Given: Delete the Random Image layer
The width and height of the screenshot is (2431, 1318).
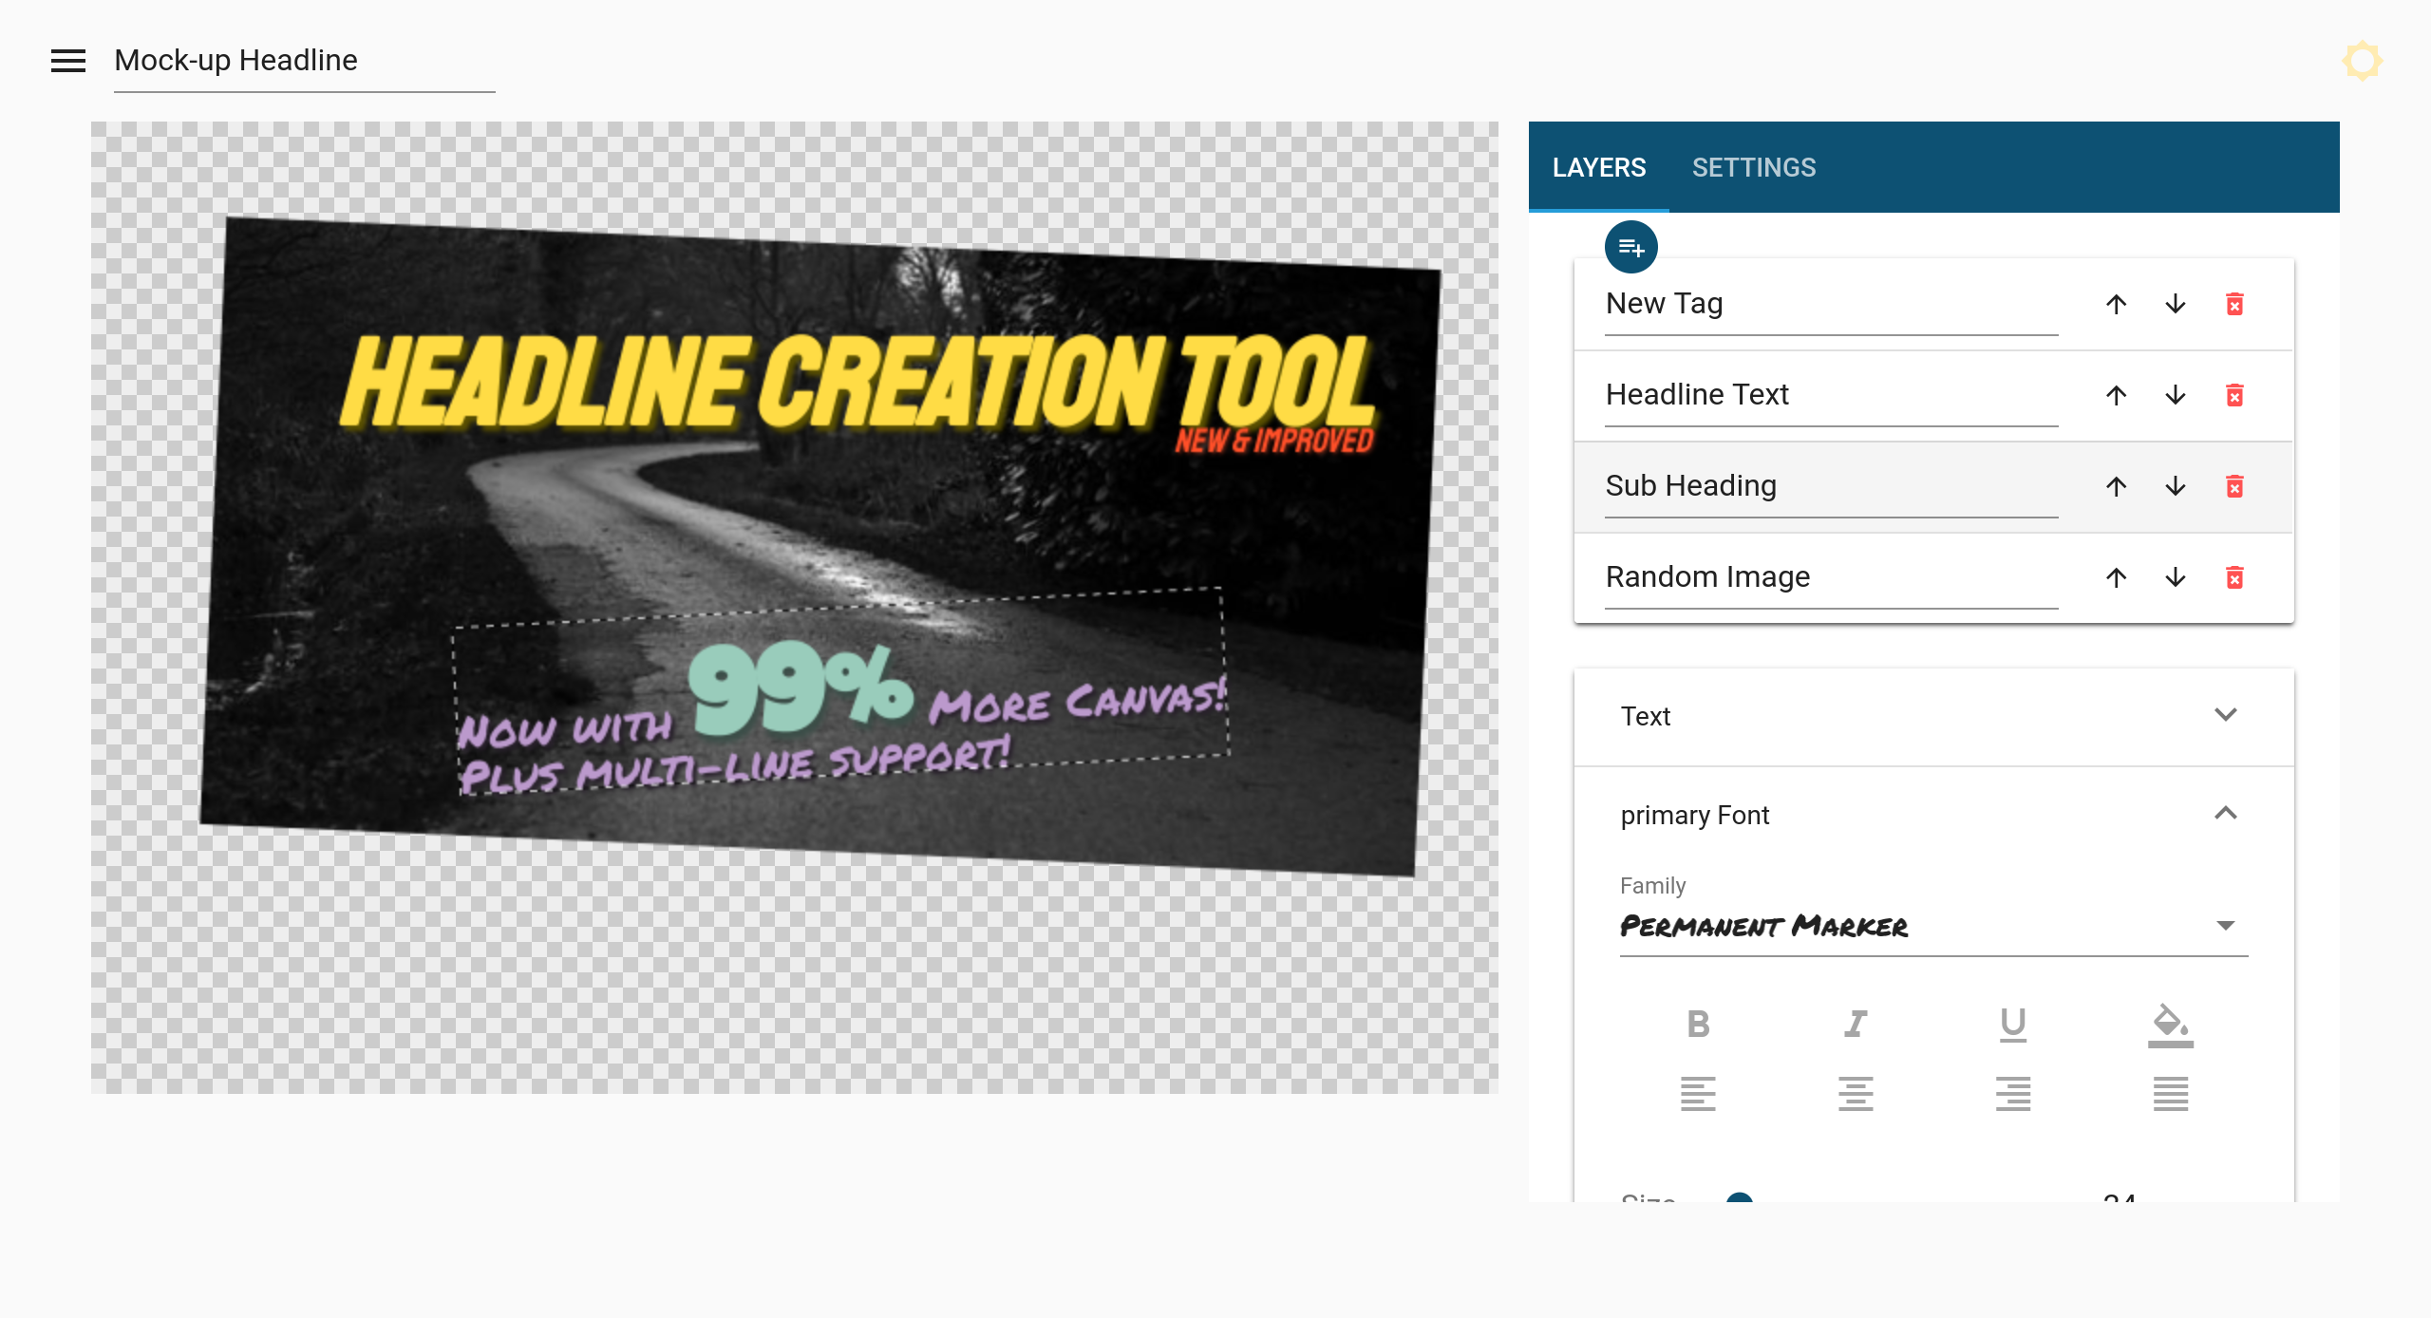Looking at the screenshot, I should (x=2234, y=578).
